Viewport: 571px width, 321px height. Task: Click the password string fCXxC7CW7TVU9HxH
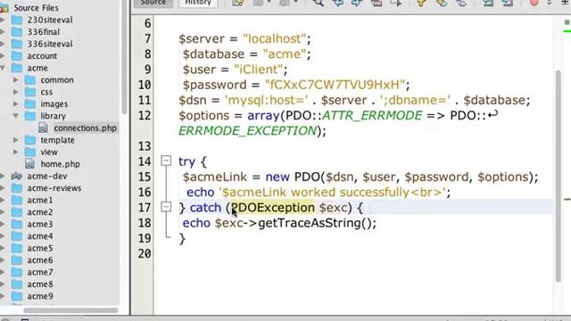click(x=335, y=85)
